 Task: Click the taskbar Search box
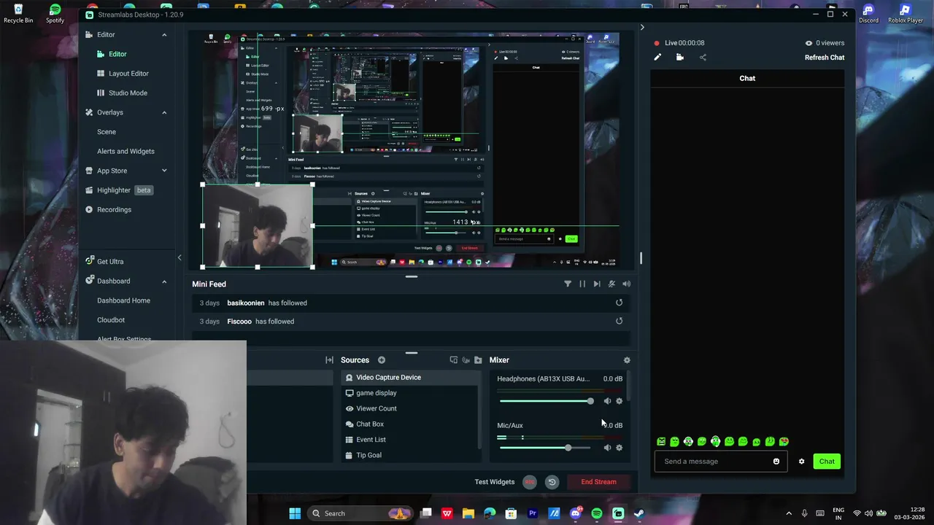[360, 513]
